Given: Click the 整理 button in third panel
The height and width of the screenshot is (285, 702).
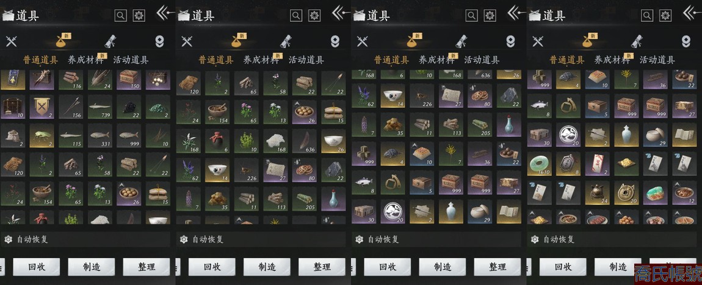Looking at the screenshot, I should [498, 267].
